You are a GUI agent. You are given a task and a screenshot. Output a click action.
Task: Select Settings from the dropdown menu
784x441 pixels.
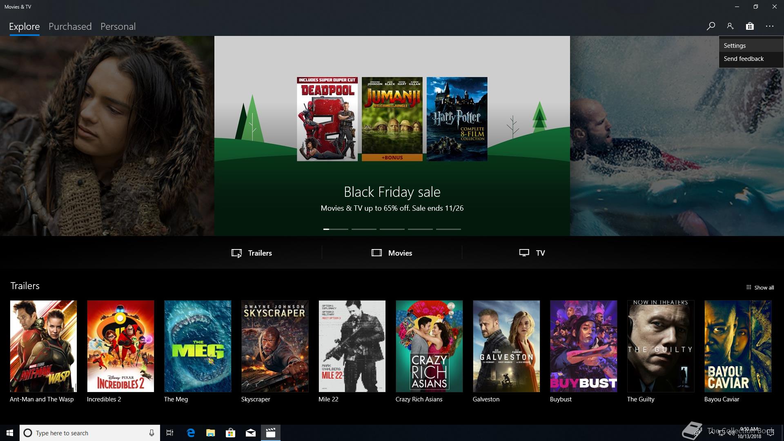[x=735, y=46]
